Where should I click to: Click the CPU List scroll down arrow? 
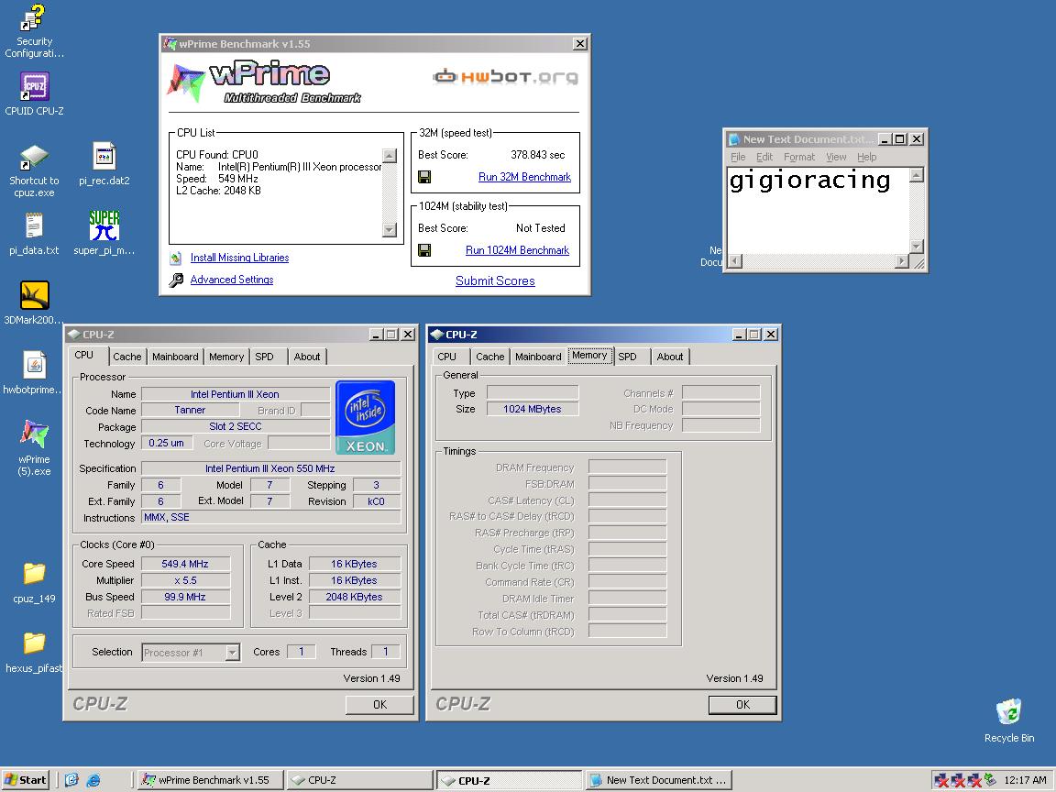[390, 230]
